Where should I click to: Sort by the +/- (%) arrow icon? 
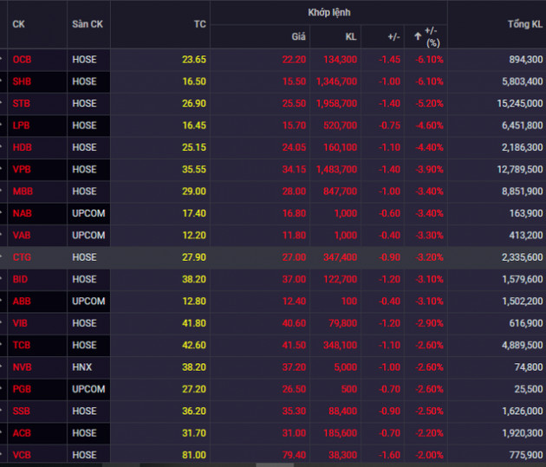click(418, 36)
